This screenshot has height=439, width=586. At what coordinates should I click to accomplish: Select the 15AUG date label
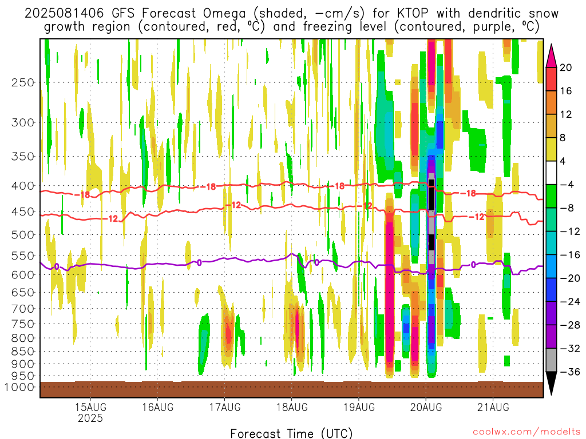tap(90, 407)
